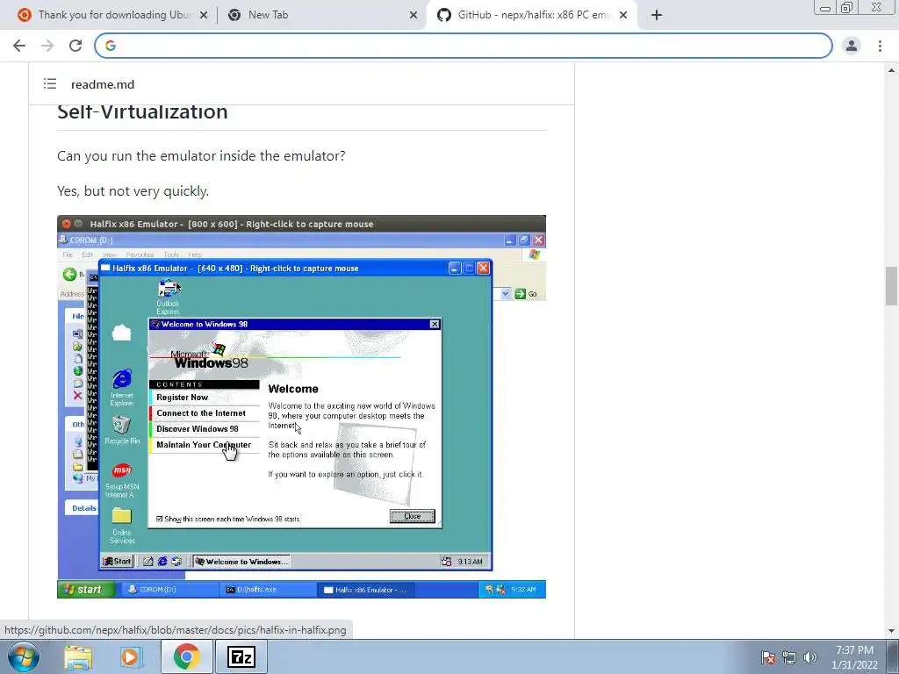
Task: Click the scrollbar down arrow
Action: (891, 631)
